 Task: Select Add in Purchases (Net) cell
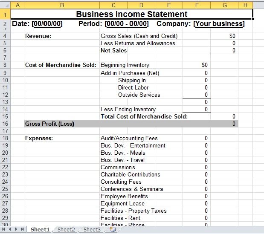(130, 73)
